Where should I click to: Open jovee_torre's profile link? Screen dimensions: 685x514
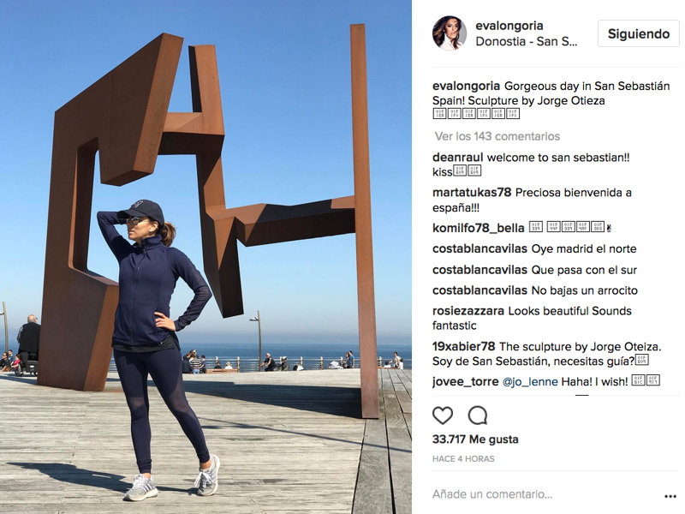[465, 381]
